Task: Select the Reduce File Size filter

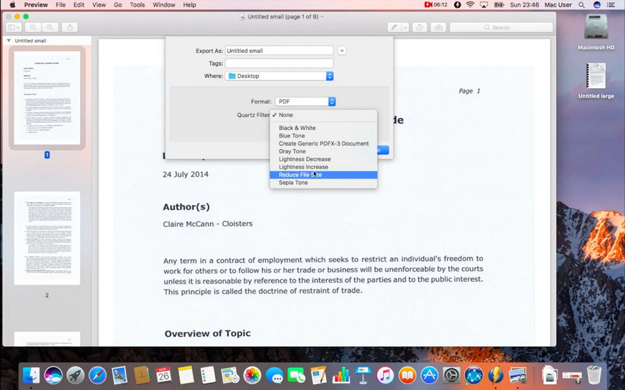Action: (300, 175)
